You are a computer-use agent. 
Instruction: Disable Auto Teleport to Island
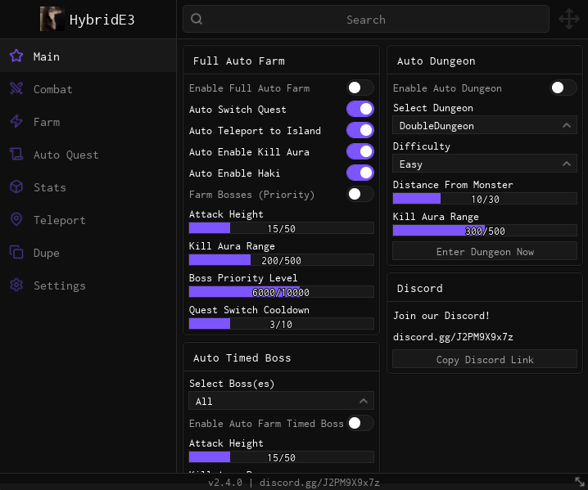[x=360, y=130]
